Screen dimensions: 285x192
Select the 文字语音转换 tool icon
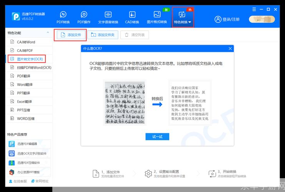(108, 17)
